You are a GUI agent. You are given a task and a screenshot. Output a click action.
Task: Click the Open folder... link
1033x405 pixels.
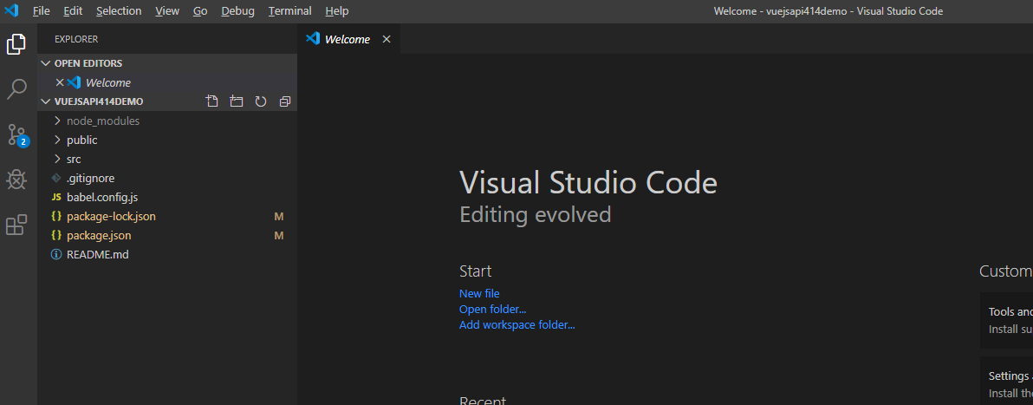tap(492, 310)
